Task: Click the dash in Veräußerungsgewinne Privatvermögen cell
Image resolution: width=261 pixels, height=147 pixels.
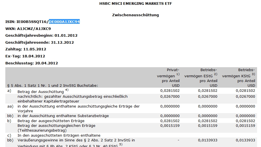Action: (x=178, y=140)
